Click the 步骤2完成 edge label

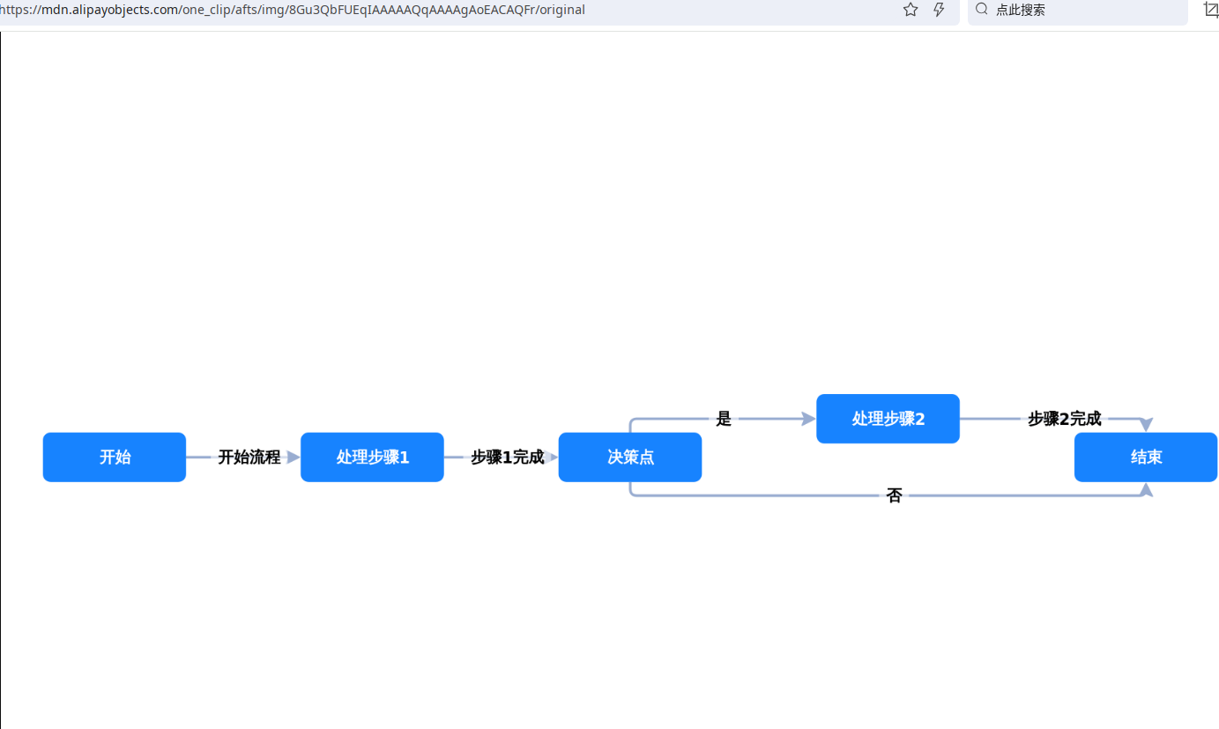(x=1065, y=420)
